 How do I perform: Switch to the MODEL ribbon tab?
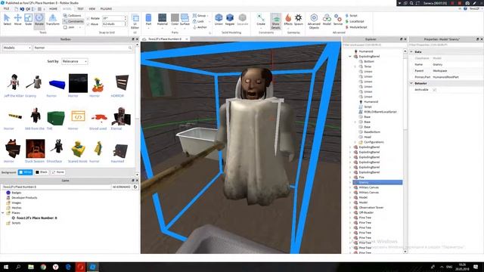pyautogui.click(x=67, y=8)
